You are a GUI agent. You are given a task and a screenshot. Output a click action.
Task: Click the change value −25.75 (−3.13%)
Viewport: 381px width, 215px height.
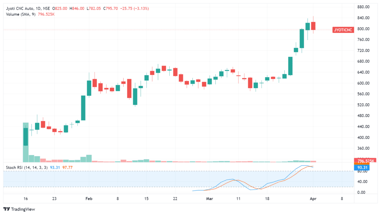(134, 9)
